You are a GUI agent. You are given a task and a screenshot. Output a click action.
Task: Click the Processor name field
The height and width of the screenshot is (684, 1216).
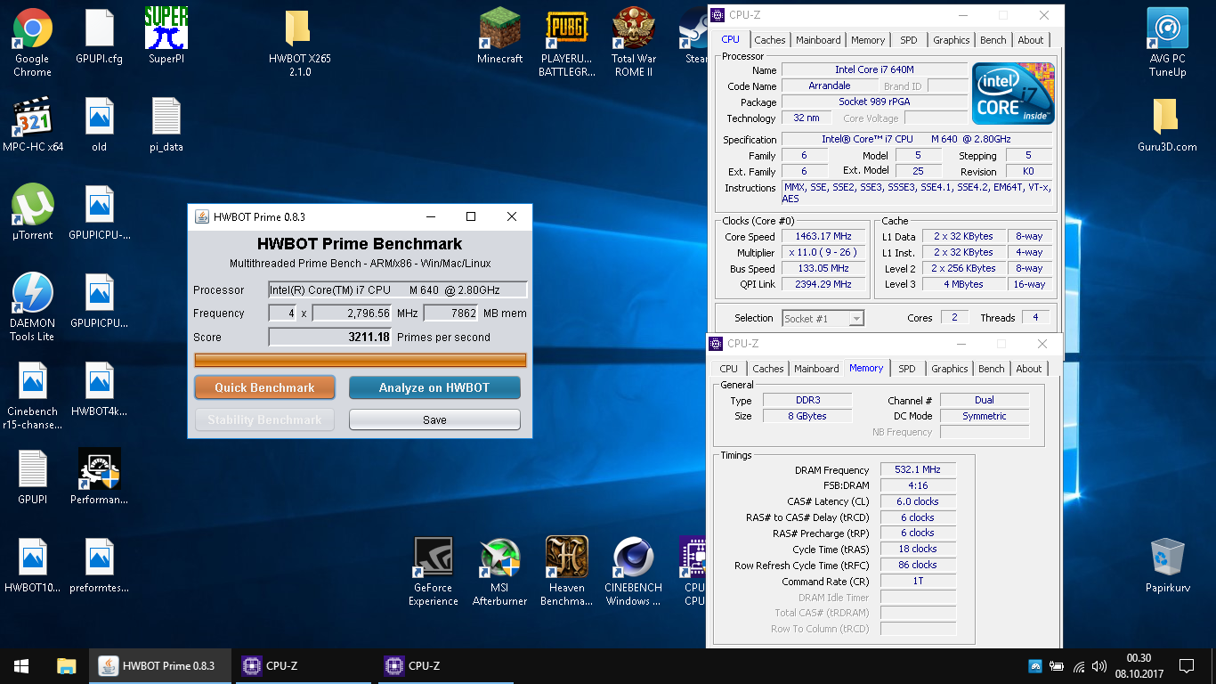coord(398,289)
